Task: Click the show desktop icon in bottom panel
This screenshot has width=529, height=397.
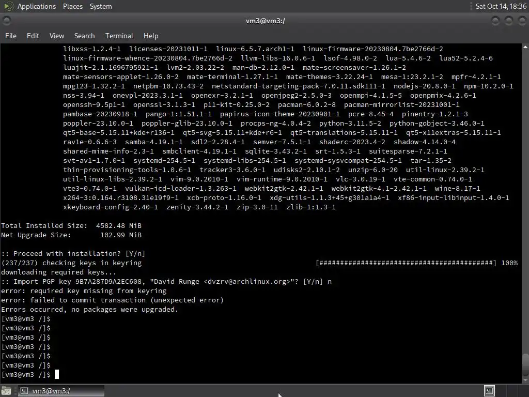Action: (x=6, y=391)
